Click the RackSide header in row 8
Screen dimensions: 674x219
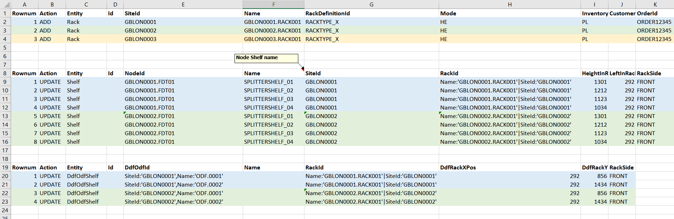coord(655,73)
